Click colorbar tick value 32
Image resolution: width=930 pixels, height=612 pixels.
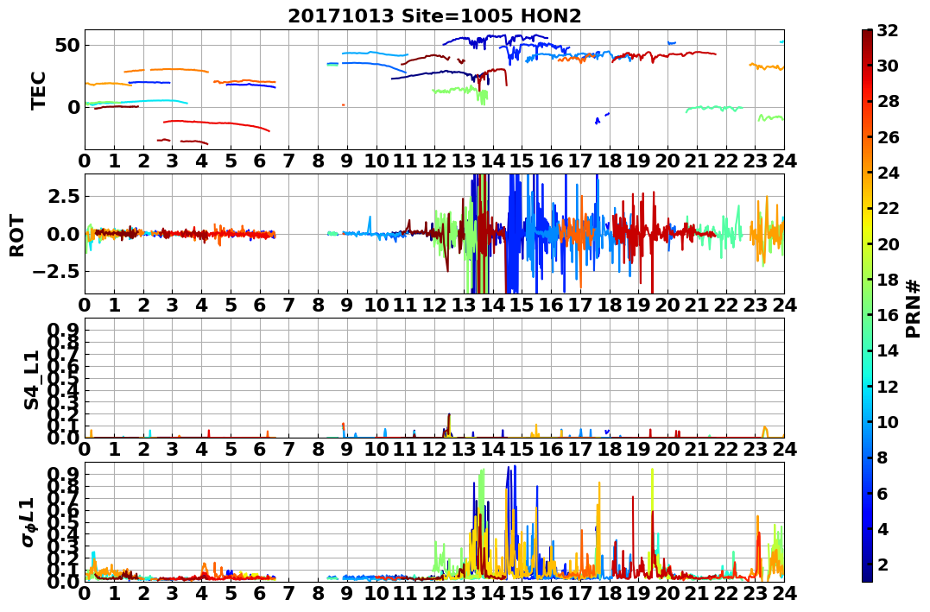tap(888, 30)
